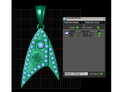Click the Total Gem Weight label
The image size is (123, 92).
coord(71,22)
